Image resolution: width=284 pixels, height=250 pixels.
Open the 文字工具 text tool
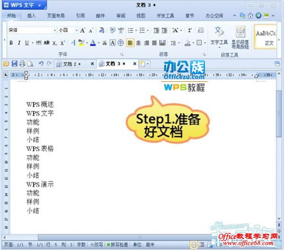tap(219, 37)
